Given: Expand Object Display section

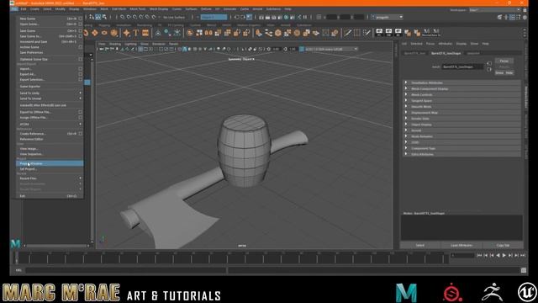Looking at the screenshot, I should 462,125.
